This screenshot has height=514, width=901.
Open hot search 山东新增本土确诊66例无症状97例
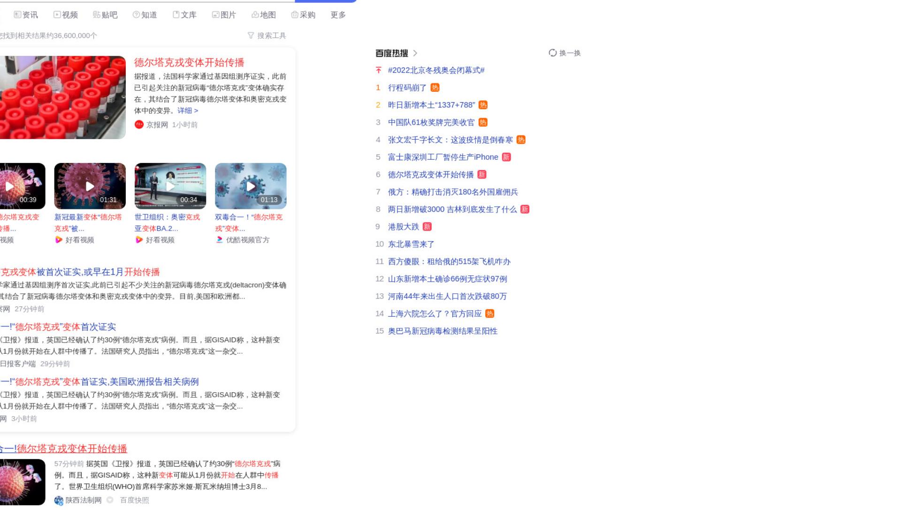pyautogui.click(x=448, y=278)
